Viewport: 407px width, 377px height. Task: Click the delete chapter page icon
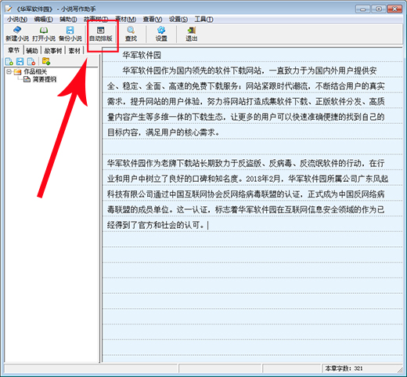pyautogui.click(x=31, y=62)
